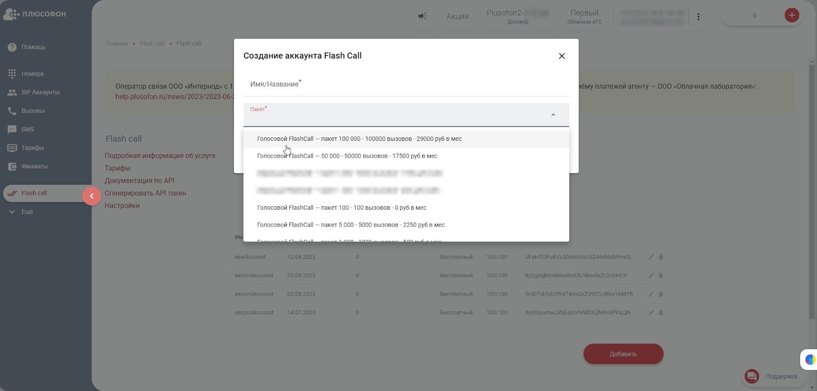Collapse the Пакет dropdown arrow
The height and width of the screenshot is (391, 817).
coord(553,115)
